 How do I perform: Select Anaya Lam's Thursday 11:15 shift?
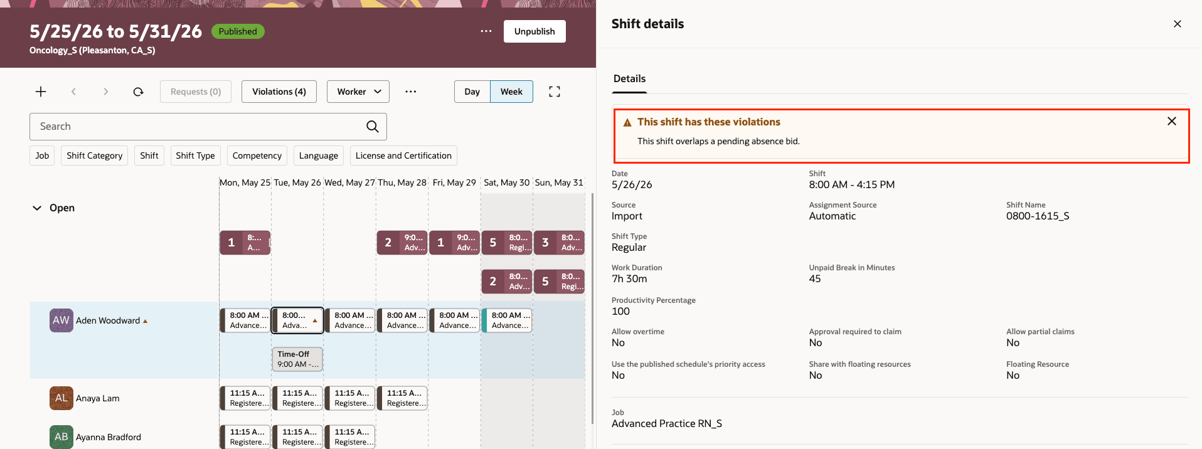[402, 398]
